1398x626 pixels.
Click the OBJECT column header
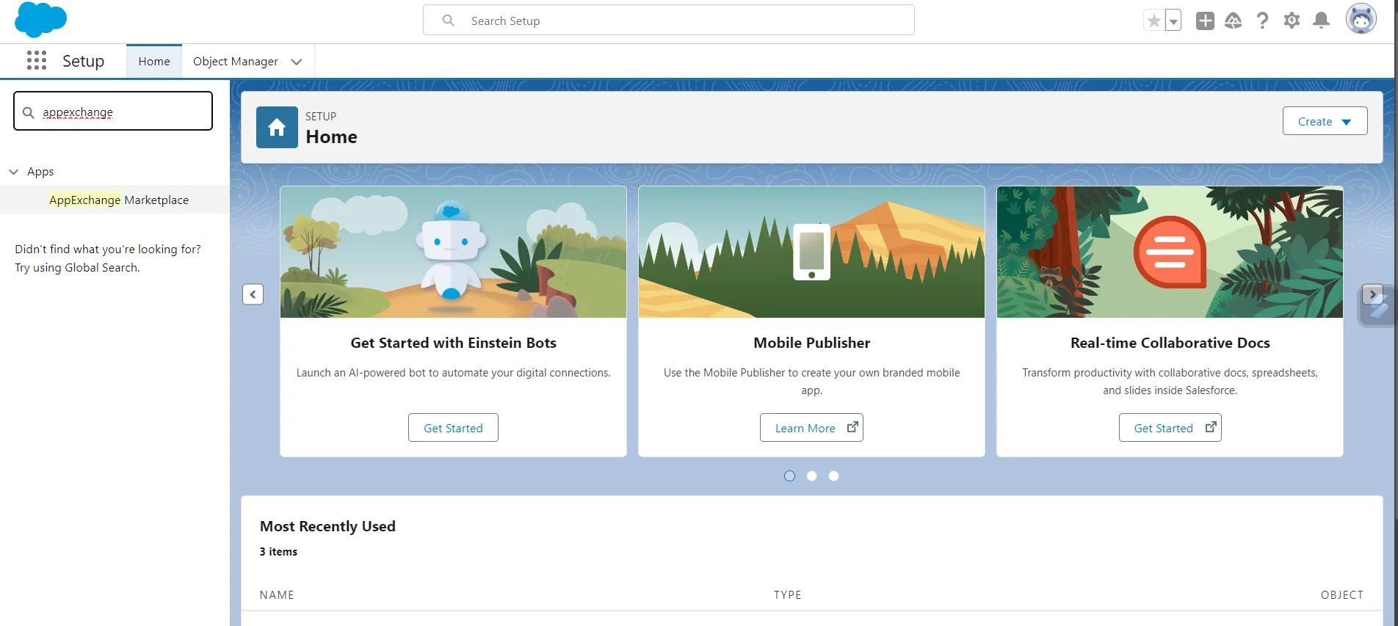[x=1341, y=594]
